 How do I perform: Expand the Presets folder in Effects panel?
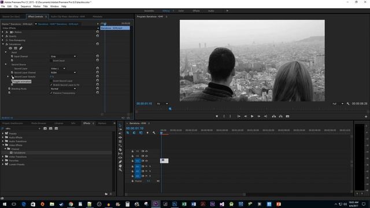(3, 133)
